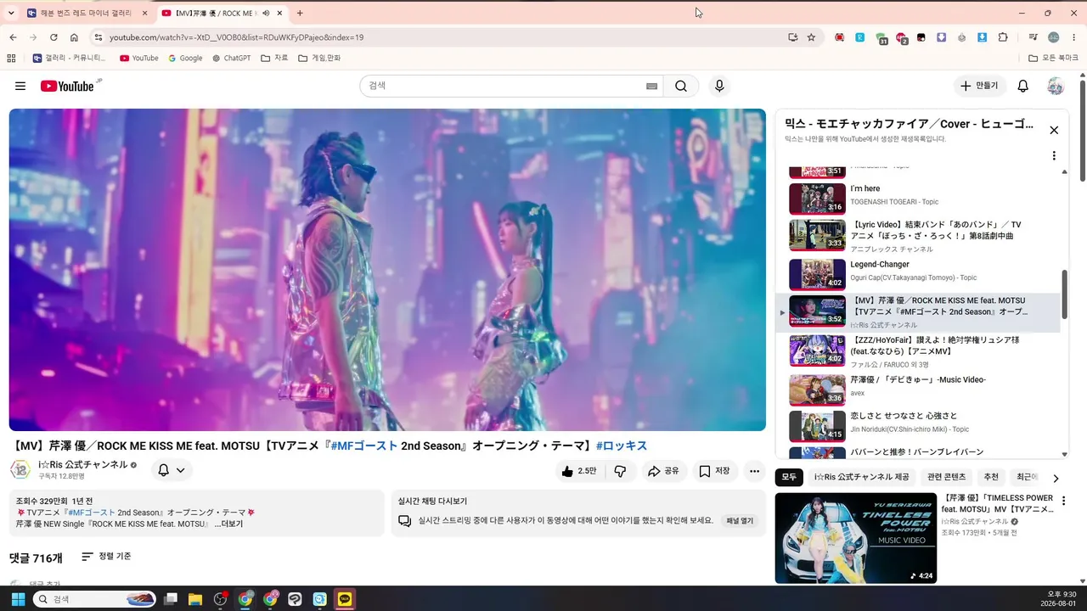
Task: Select the i☆Ris 公式チャンネル 제공 chip
Action: coord(862,477)
